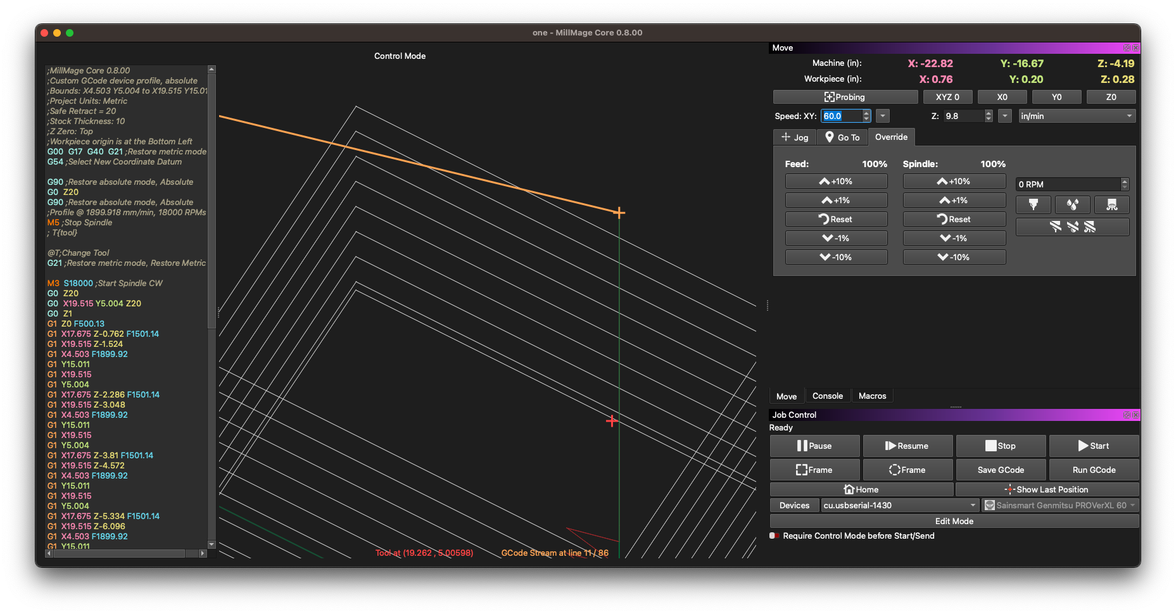
Task: Toggle Require Control Mode before Start/Send
Action: tap(774, 536)
